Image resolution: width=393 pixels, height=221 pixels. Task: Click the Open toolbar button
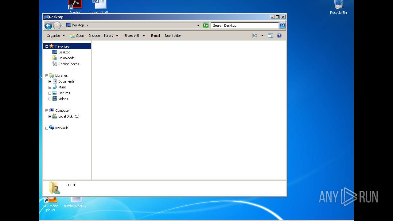click(77, 36)
